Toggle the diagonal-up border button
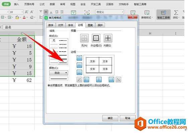Viewport: 189px width, 133px height. (79, 79)
